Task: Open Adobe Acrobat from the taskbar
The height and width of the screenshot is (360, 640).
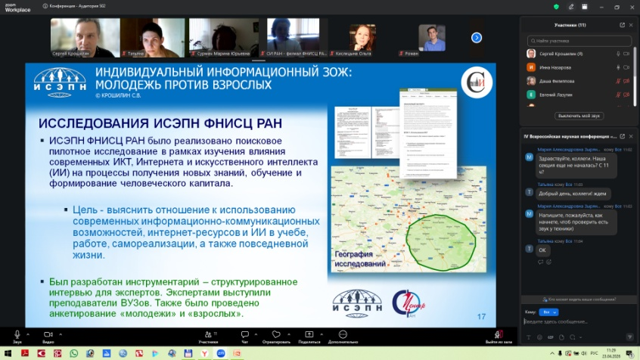Action: point(24,353)
